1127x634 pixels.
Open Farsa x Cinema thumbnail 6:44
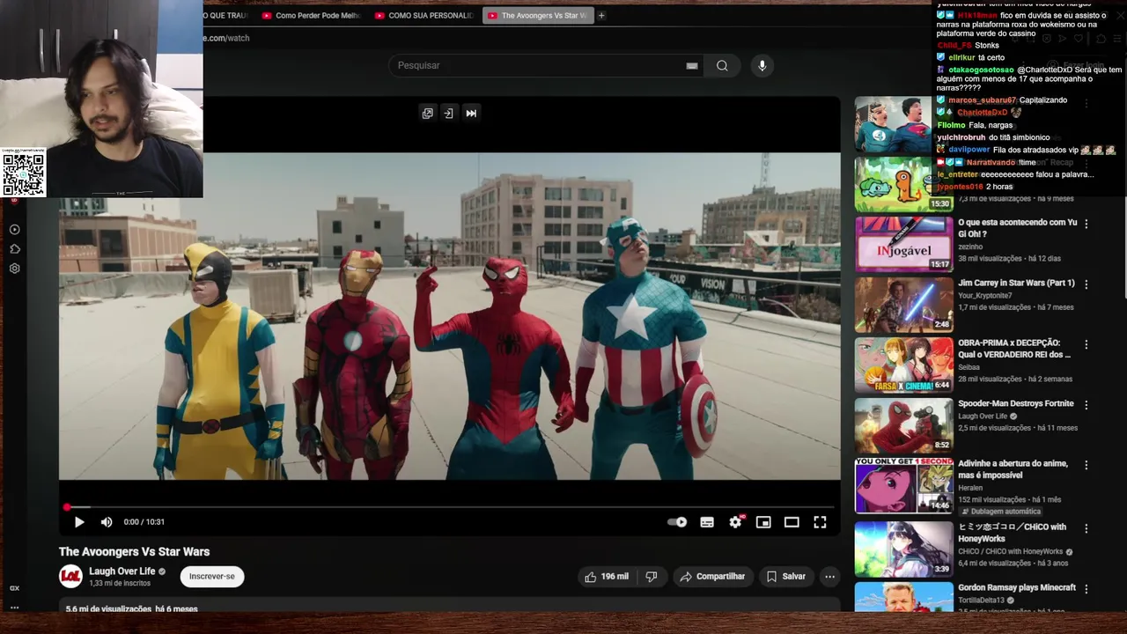click(x=903, y=365)
